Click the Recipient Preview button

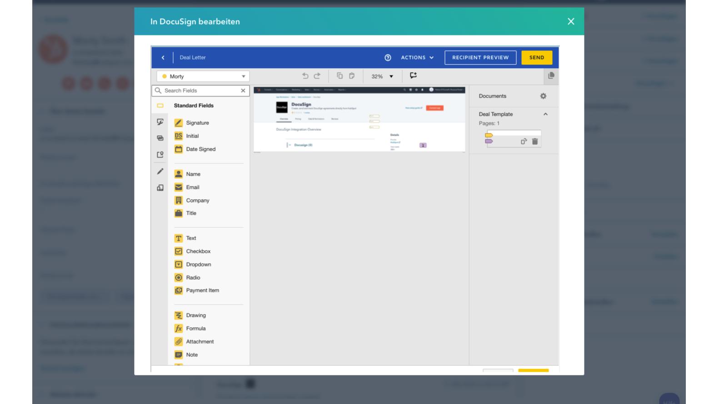pos(480,58)
